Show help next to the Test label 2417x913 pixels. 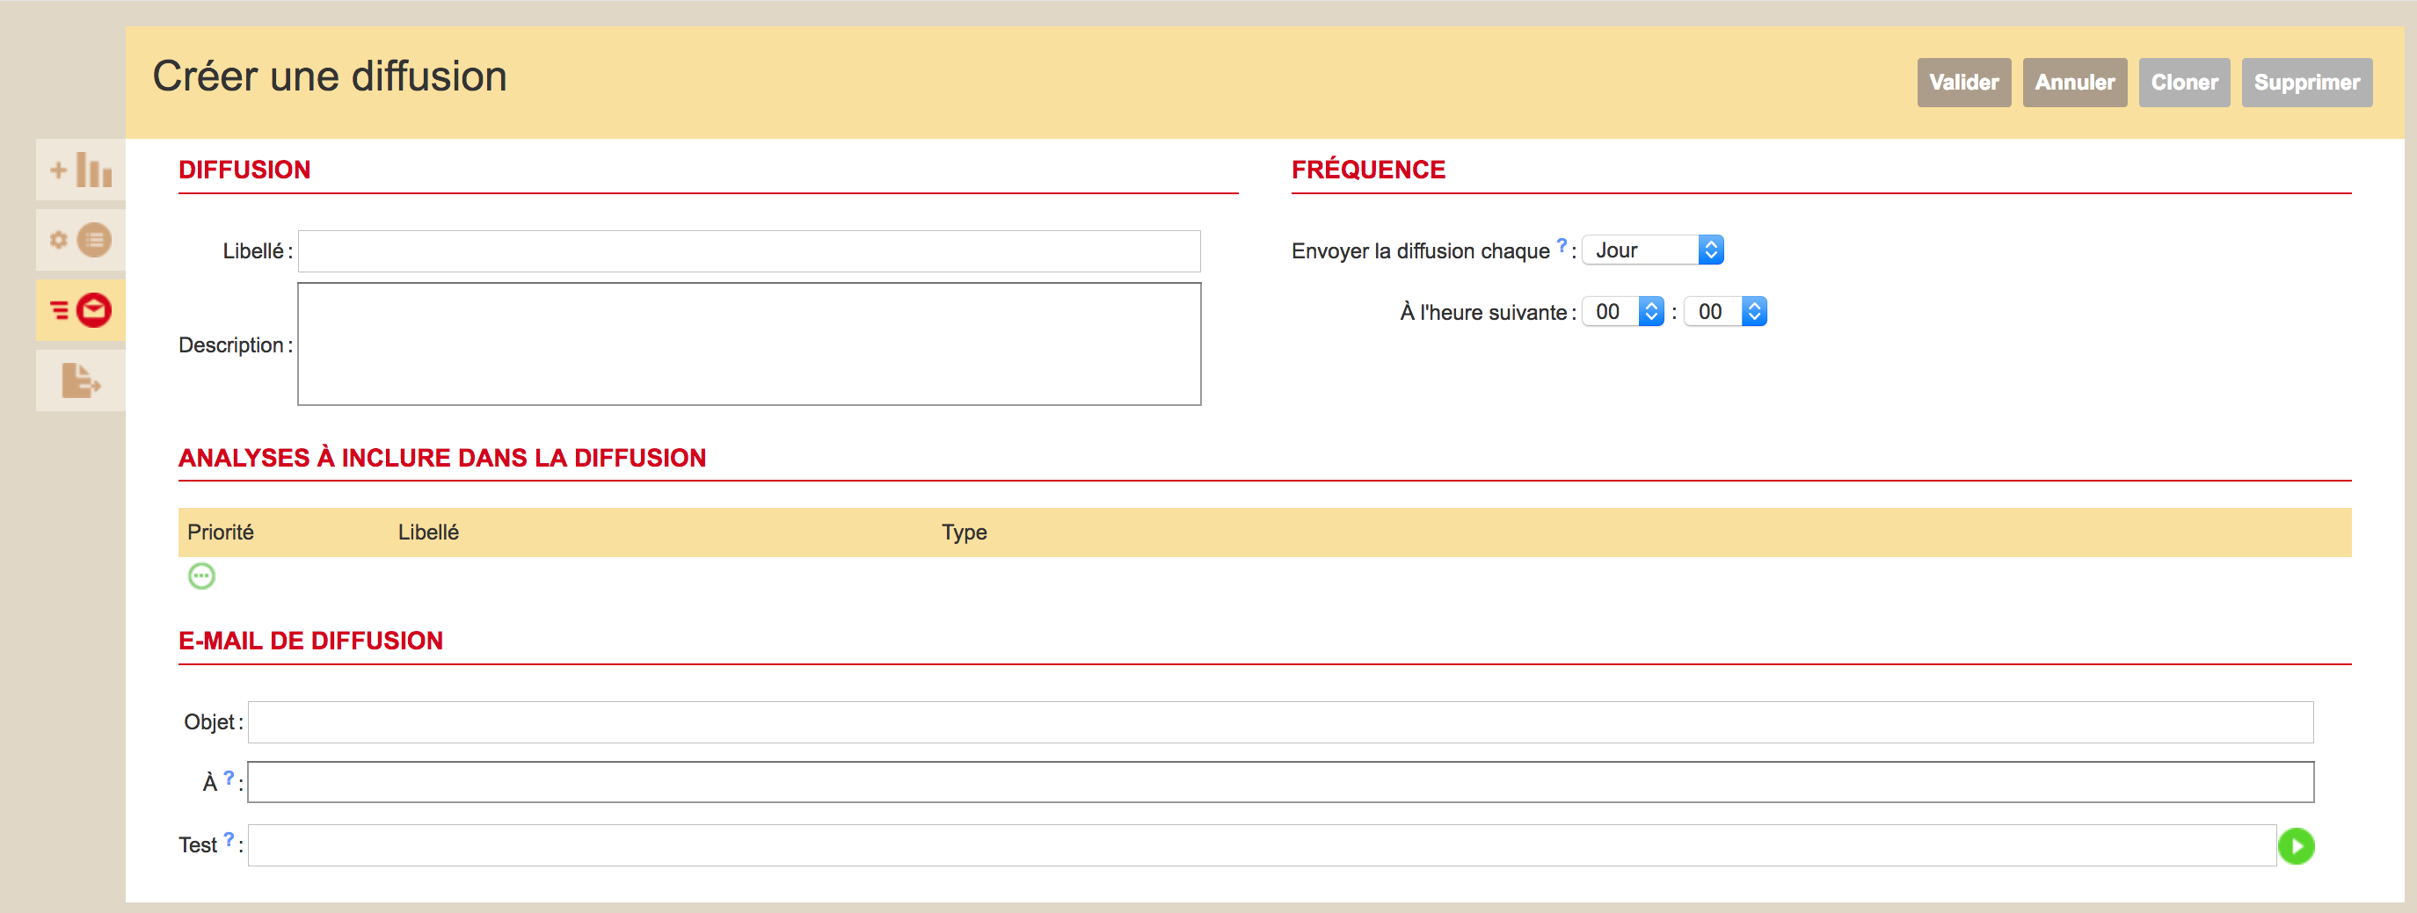tap(228, 839)
